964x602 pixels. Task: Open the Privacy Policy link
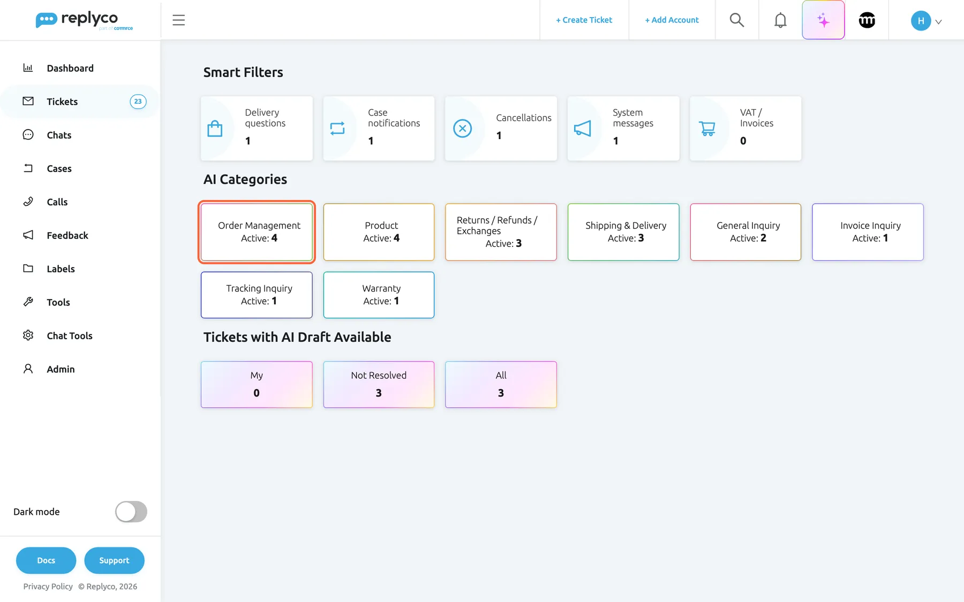coord(48,586)
